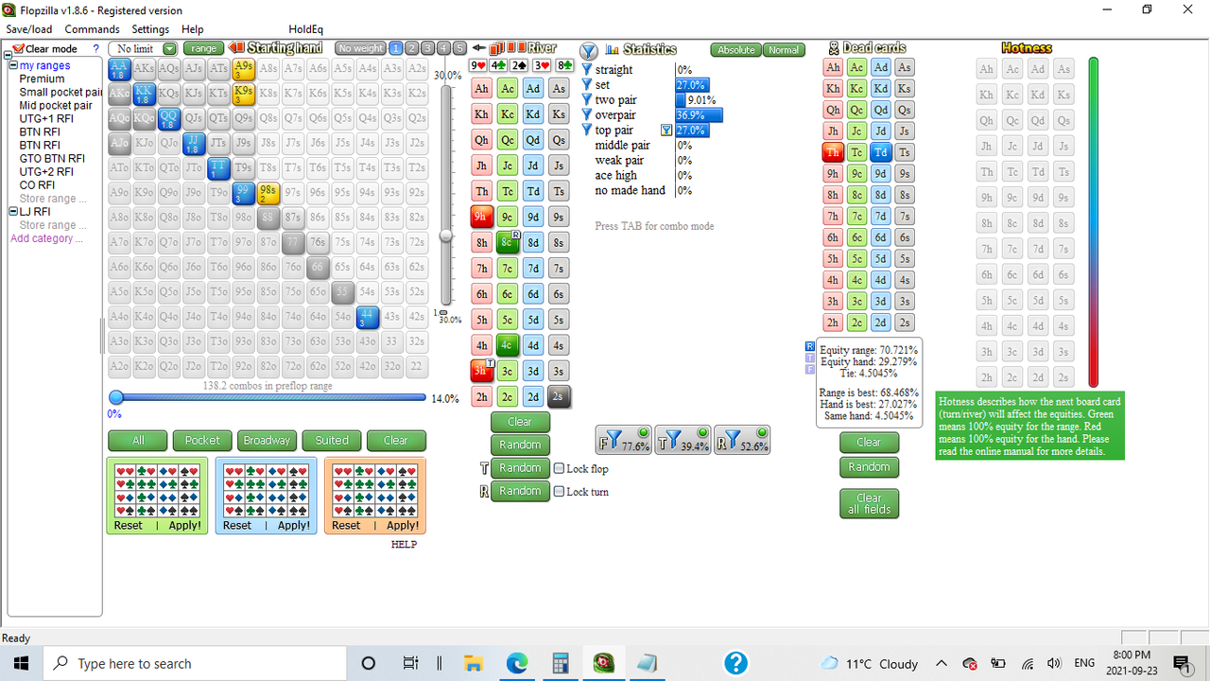1210x681 pixels.
Task: Click the T turn filter icon showing 39.4%
Action: point(683,439)
